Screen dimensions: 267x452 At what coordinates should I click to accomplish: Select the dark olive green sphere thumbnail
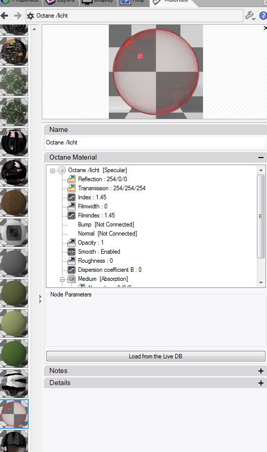click(14, 293)
